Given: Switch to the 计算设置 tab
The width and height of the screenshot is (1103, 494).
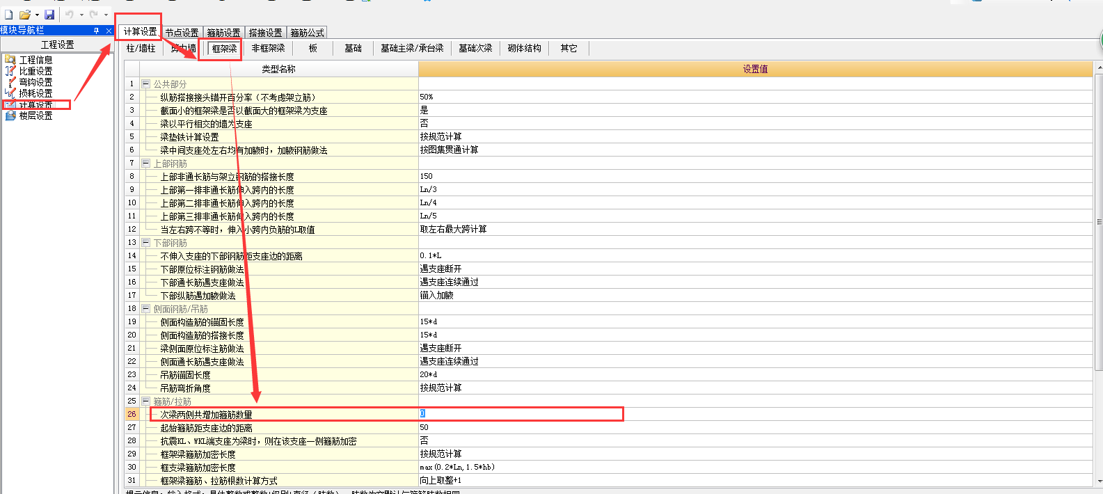Looking at the screenshot, I should [140, 32].
